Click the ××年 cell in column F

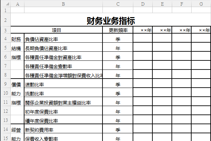182,30
